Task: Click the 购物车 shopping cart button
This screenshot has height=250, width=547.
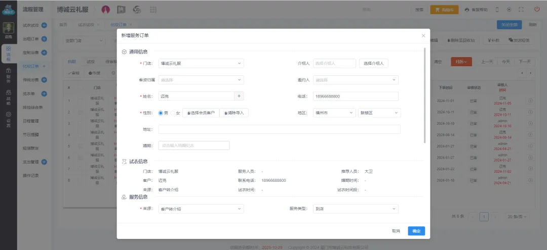Action: coord(444,10)
